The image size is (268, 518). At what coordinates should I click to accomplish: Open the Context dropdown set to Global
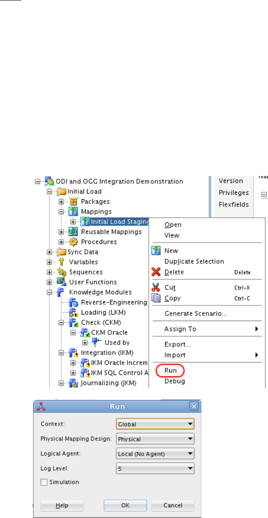[x=155, y=424]
